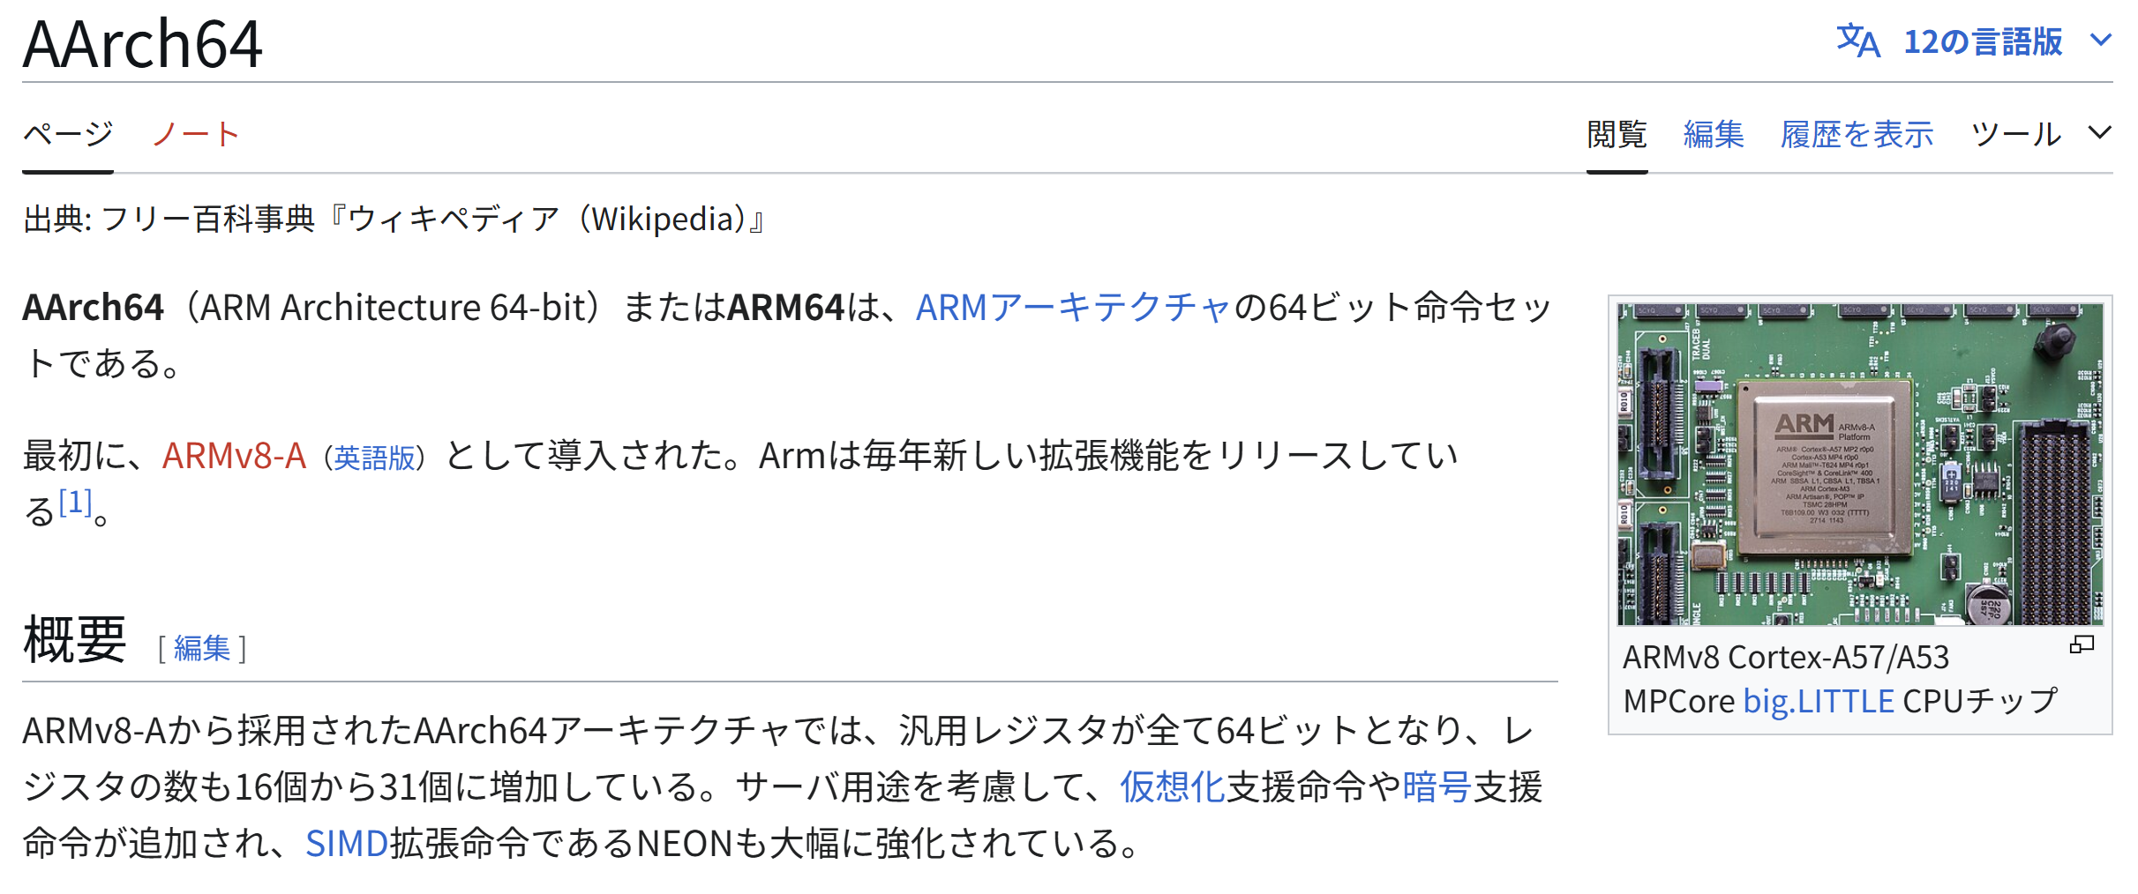Click the SIMD link

[x=347, y=844]
